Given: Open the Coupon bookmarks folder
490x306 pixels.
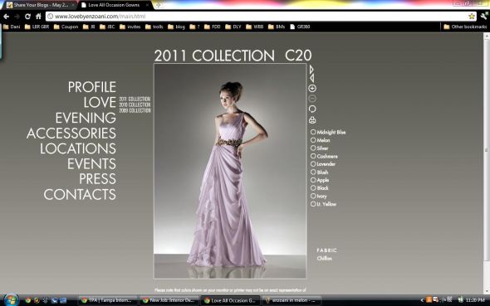Looking at the screenshot, I should pyautogui.click(x=66, y=27).
